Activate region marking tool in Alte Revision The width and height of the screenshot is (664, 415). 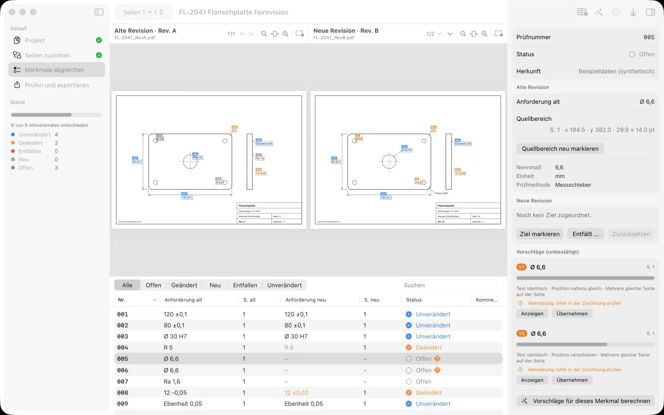point(300,34)
